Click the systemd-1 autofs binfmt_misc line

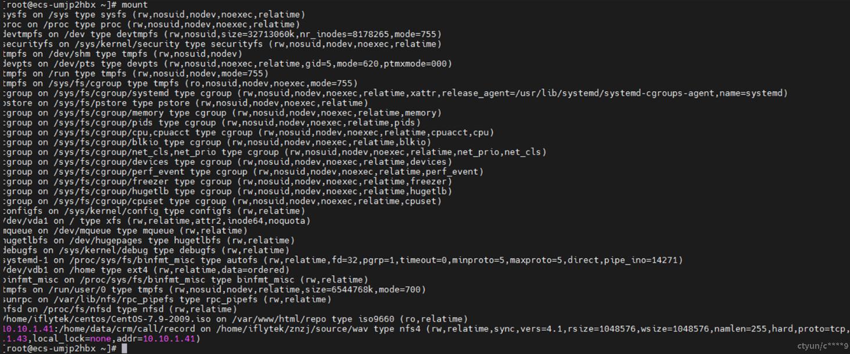point(343,260)
